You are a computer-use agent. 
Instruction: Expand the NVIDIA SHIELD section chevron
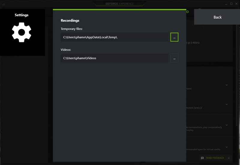tap(226, 104)
